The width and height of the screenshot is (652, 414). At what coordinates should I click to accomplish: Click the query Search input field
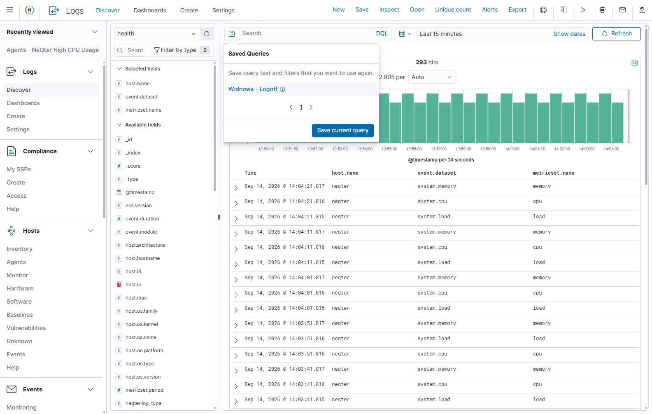click(x=305, y=33)
